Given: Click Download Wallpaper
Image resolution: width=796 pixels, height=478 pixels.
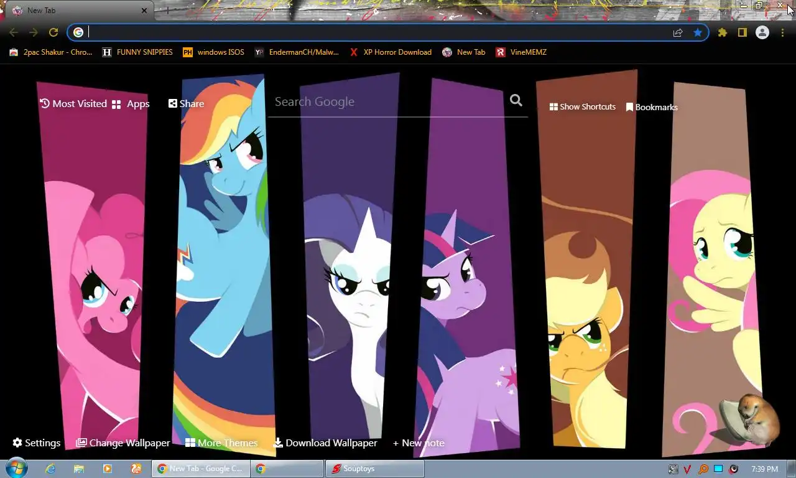Looking at the screenshot, I should (325, 443).
